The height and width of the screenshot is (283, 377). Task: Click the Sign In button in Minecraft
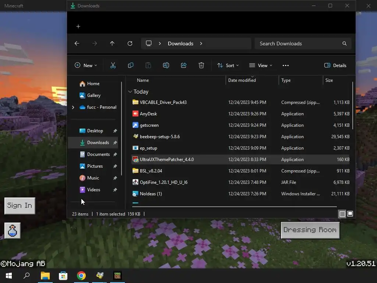[x=20, y=206]
